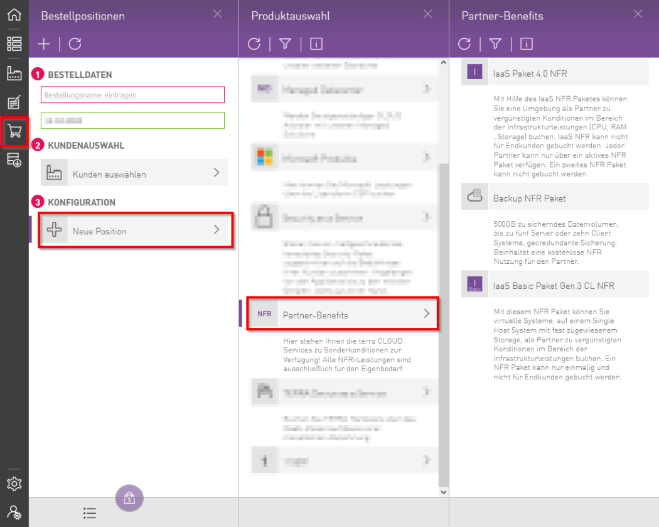
Task: Click the Produktauswahl scroll down arrow
Action: 444,491
